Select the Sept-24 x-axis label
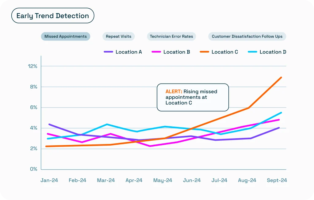Viewport: 314px width, 200px height. click(x=277, y=180)
